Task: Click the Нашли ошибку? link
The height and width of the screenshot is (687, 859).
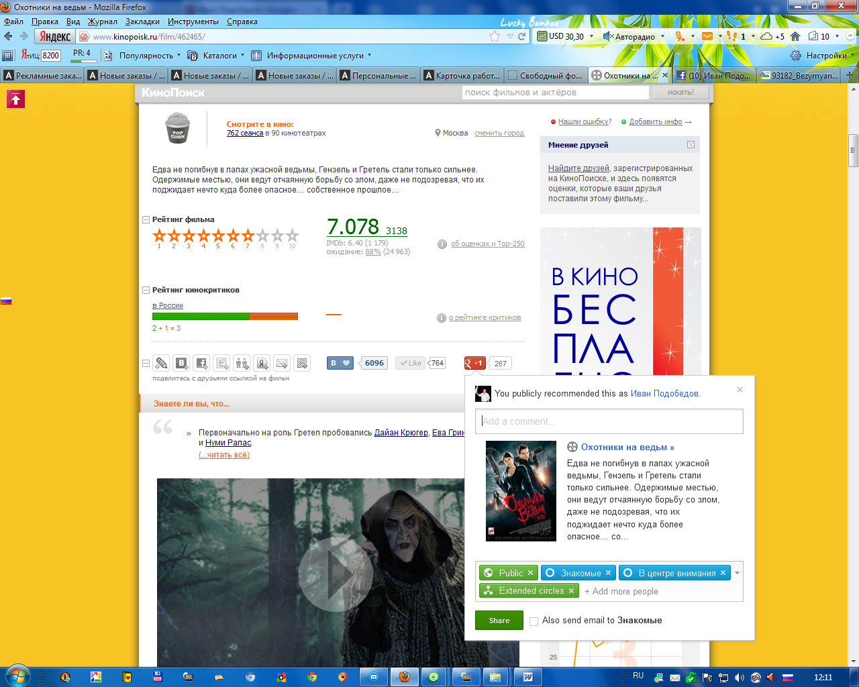Action: (585, 121)
